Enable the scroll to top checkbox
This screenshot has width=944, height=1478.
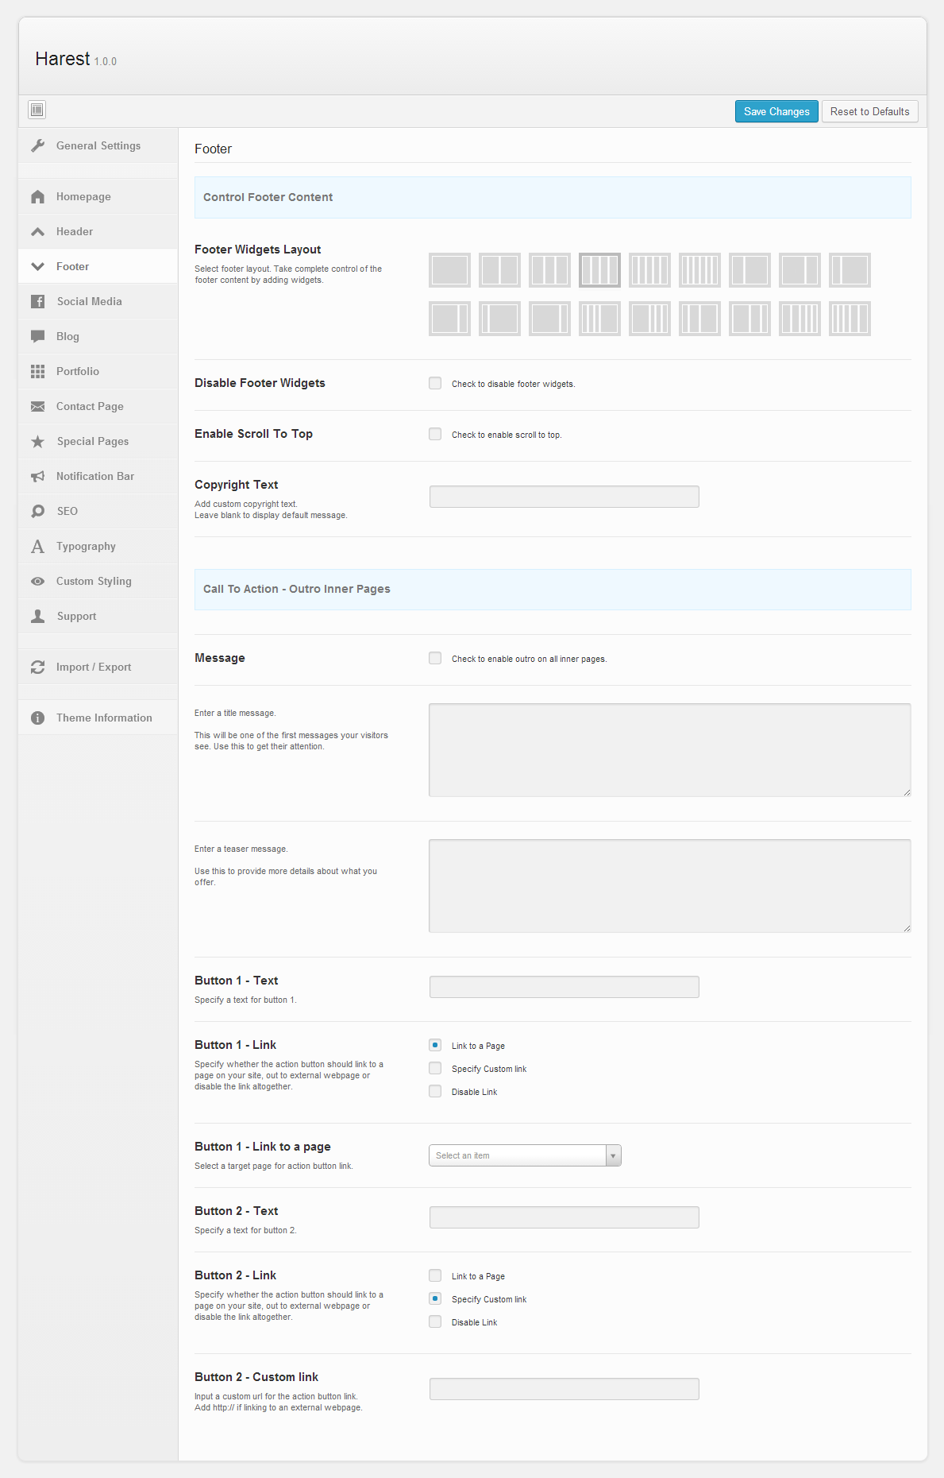pos(435,435)
